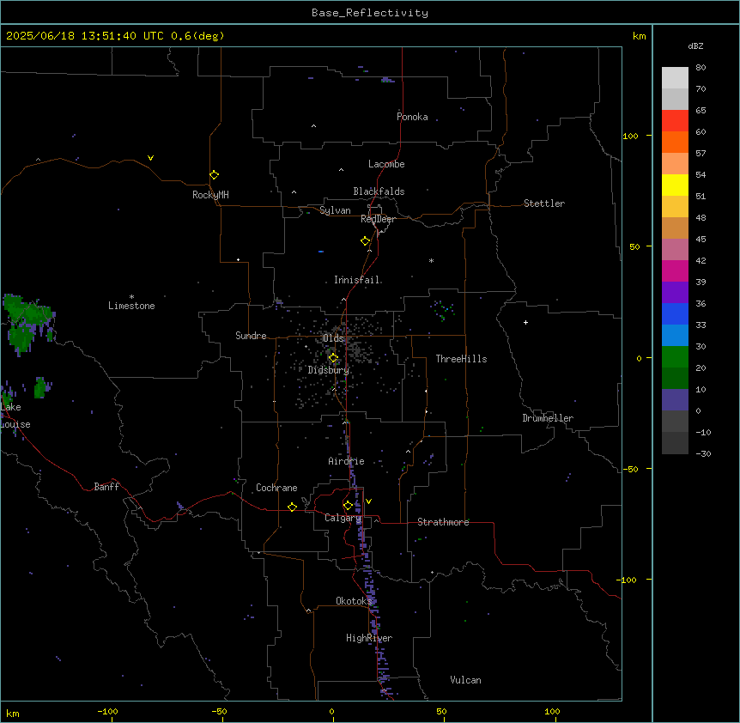Click the Banff town label
The height and width of the screenshot is (723, 740).
(106, 487)
